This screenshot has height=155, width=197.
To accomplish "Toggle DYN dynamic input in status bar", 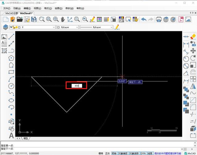I will tap(143, 153).
